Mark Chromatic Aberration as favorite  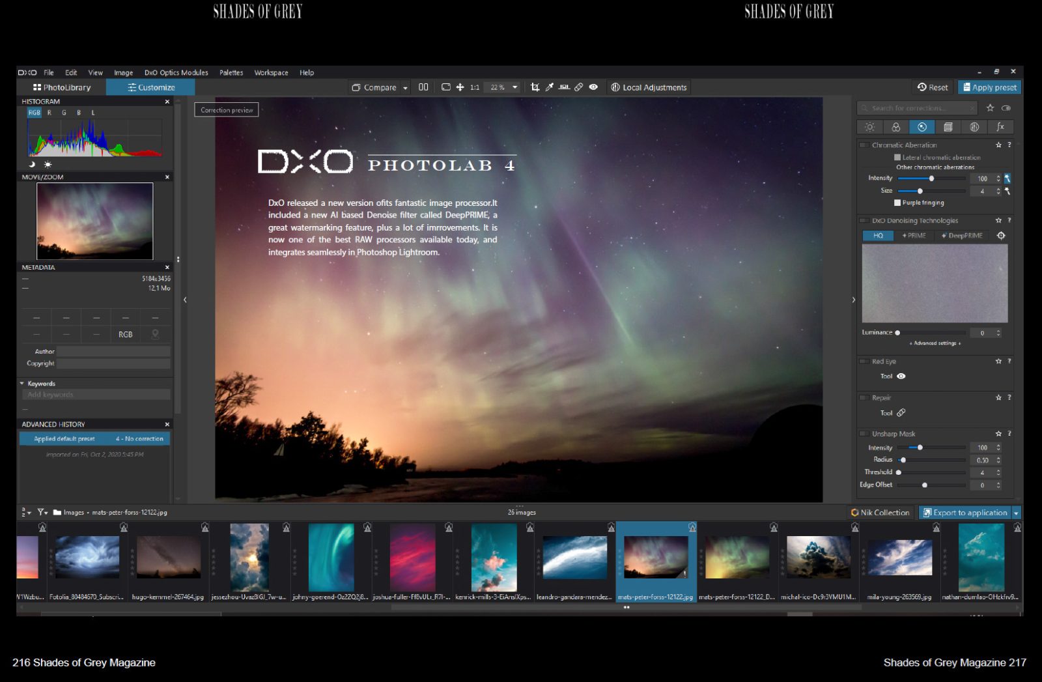tap(998, 145)
